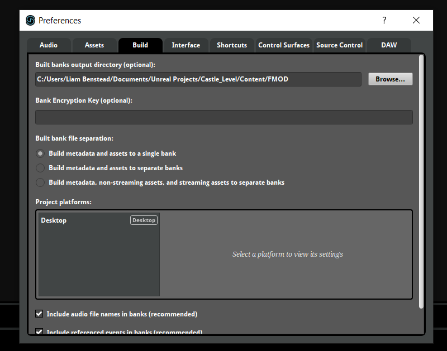Select the Build tab
The width and height of the screenshot is (447, 351).
point(140,45)
